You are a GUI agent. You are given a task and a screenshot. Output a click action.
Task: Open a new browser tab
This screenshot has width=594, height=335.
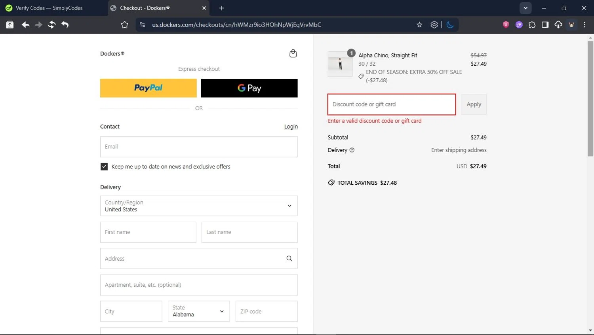click(x=221, y=8)
